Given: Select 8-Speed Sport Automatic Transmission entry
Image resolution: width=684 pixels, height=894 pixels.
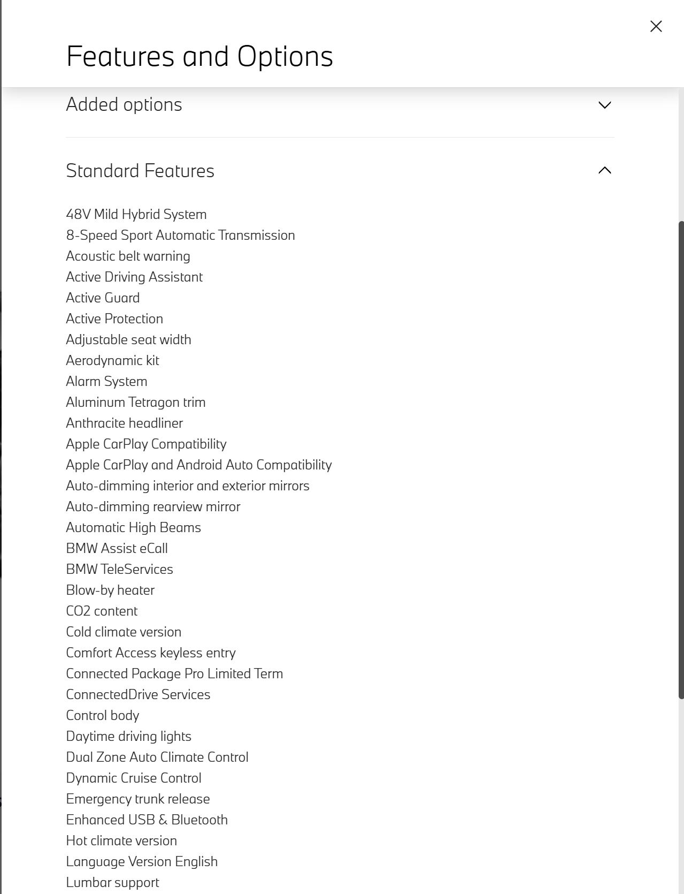Looking at the screenshot, I should click(x=180, y=235).
